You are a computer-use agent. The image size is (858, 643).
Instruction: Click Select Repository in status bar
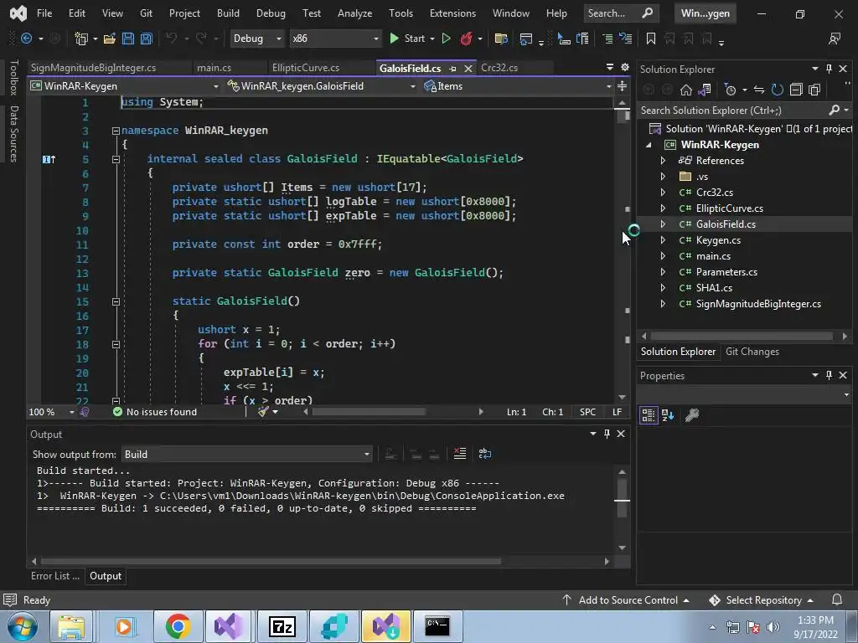(x=761, y=599)
